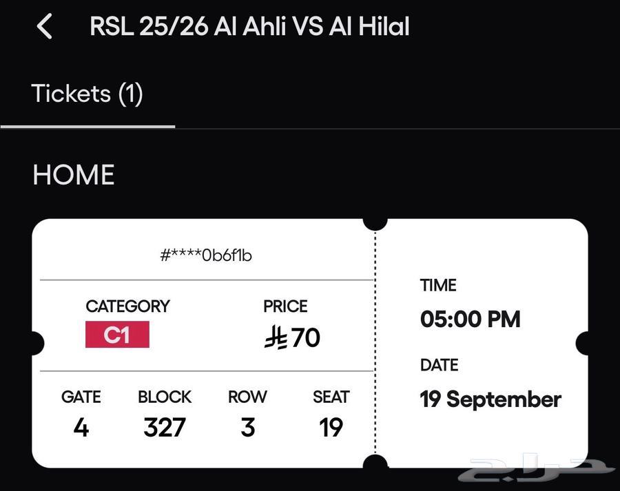Image resolution: width=620 pixels, height=491 pixels.
Task: Tap the ROW value 3
Action: coord(247,428)
